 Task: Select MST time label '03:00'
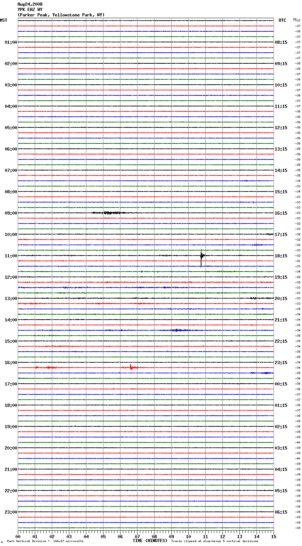click(11, 85)
